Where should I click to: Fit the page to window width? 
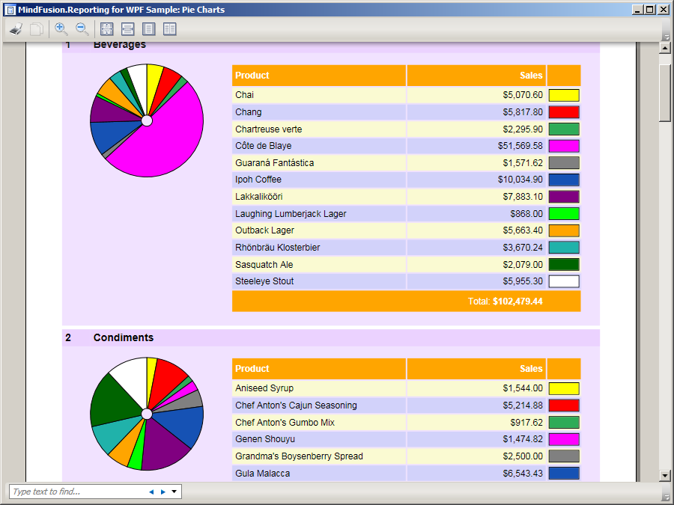point(128,29)
